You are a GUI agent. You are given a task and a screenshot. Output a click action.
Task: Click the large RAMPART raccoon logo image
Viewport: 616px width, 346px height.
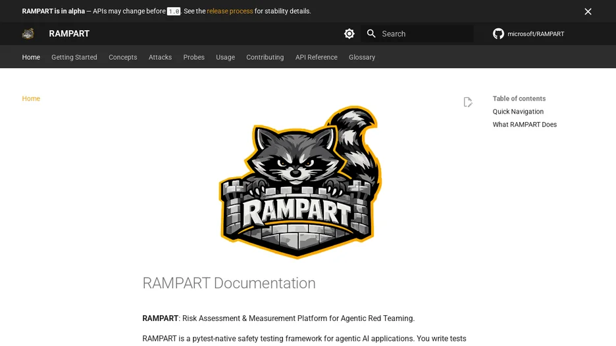coord(301,183)
